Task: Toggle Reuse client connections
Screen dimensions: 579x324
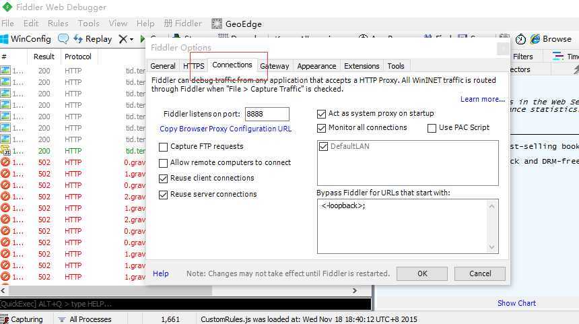Action: 163,179
